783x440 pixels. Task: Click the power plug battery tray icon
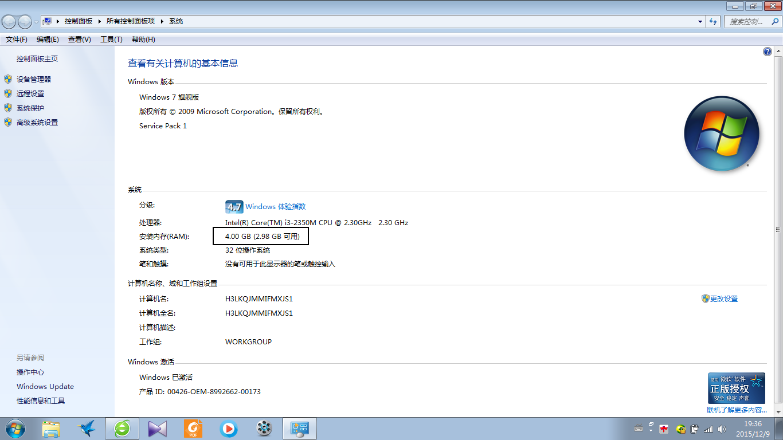click(695, 429)
